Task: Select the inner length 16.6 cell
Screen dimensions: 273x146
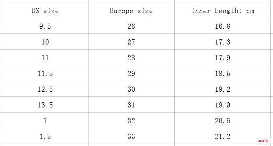Action: [223, 26]
